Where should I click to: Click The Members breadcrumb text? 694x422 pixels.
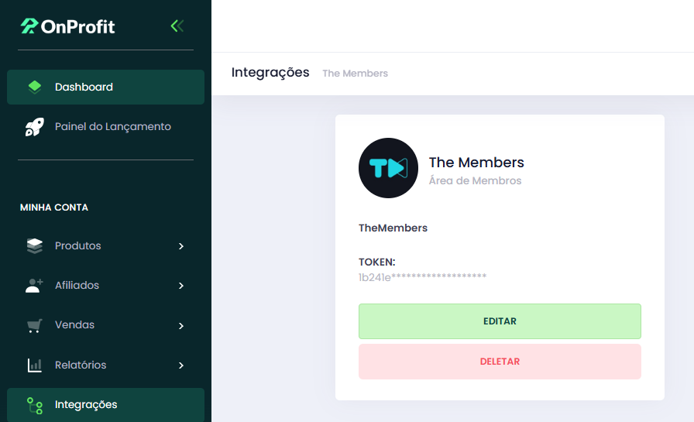355,74
